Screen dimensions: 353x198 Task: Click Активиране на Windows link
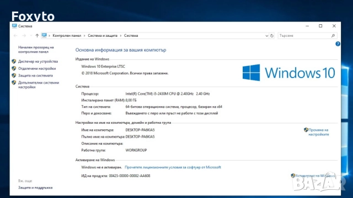[x=315, y=176]
